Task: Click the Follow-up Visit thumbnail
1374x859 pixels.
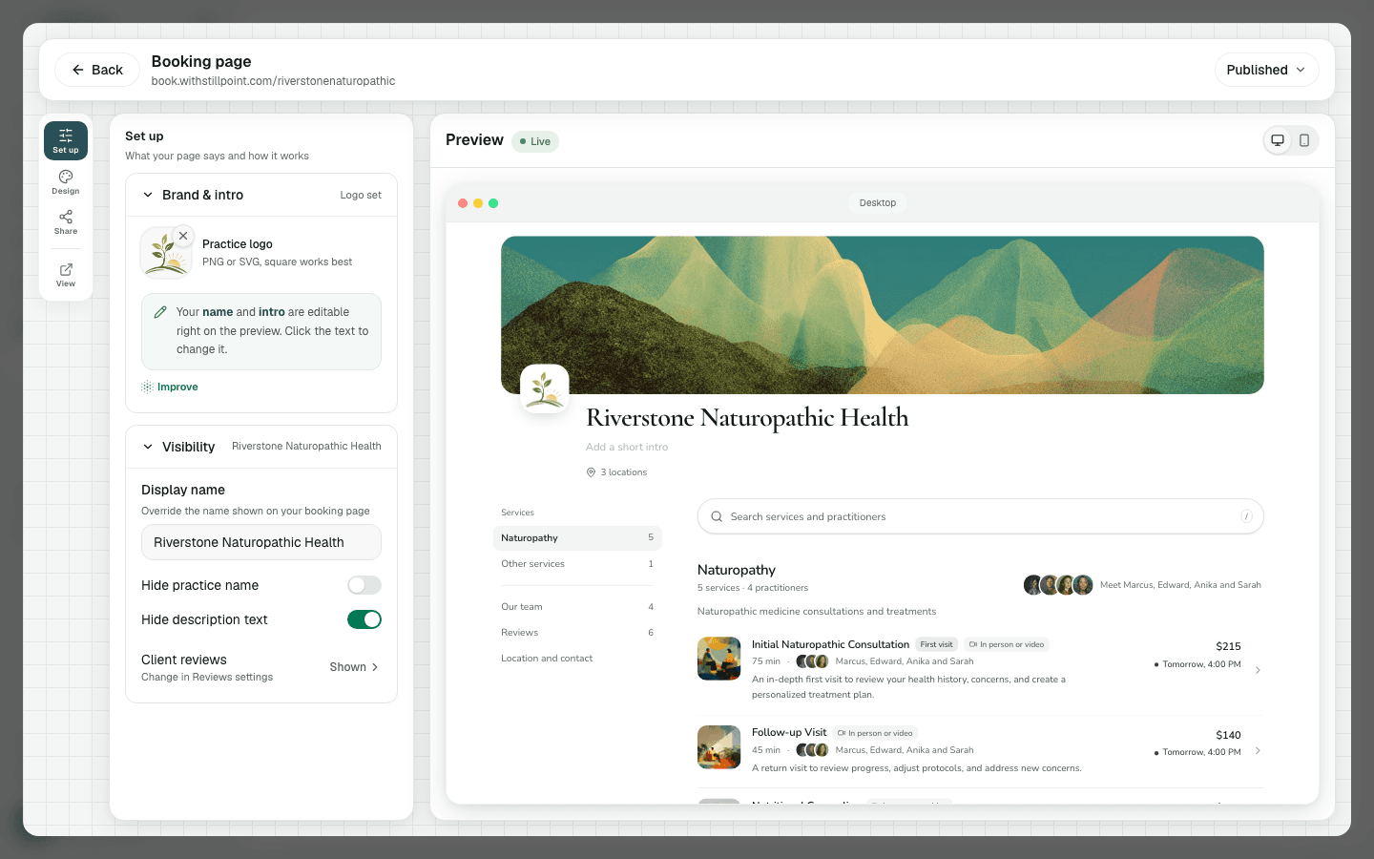Action: click(719, 746)
